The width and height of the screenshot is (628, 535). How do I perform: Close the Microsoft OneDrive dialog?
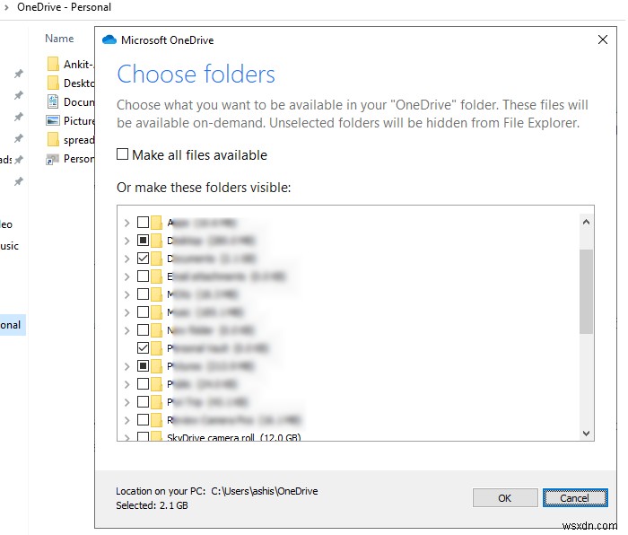coord(602,39)
